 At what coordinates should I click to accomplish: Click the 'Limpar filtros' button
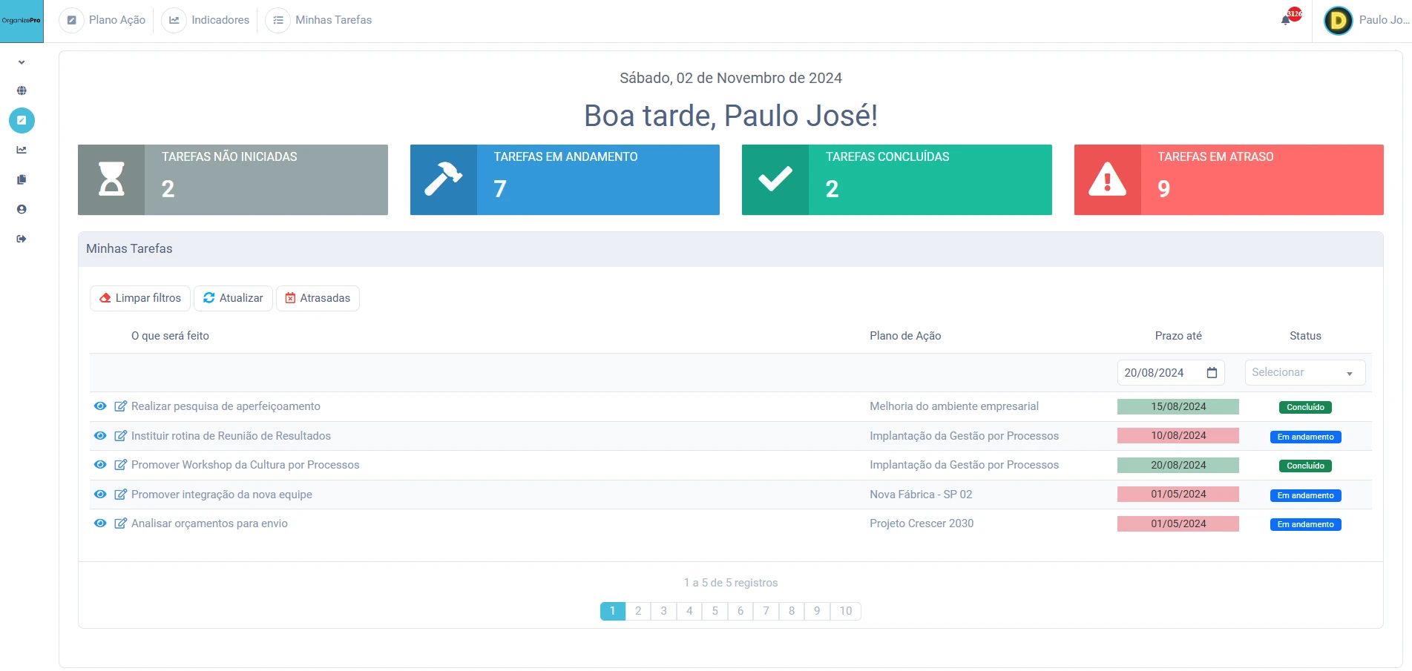pyautogui.click(x=140, y=298)
